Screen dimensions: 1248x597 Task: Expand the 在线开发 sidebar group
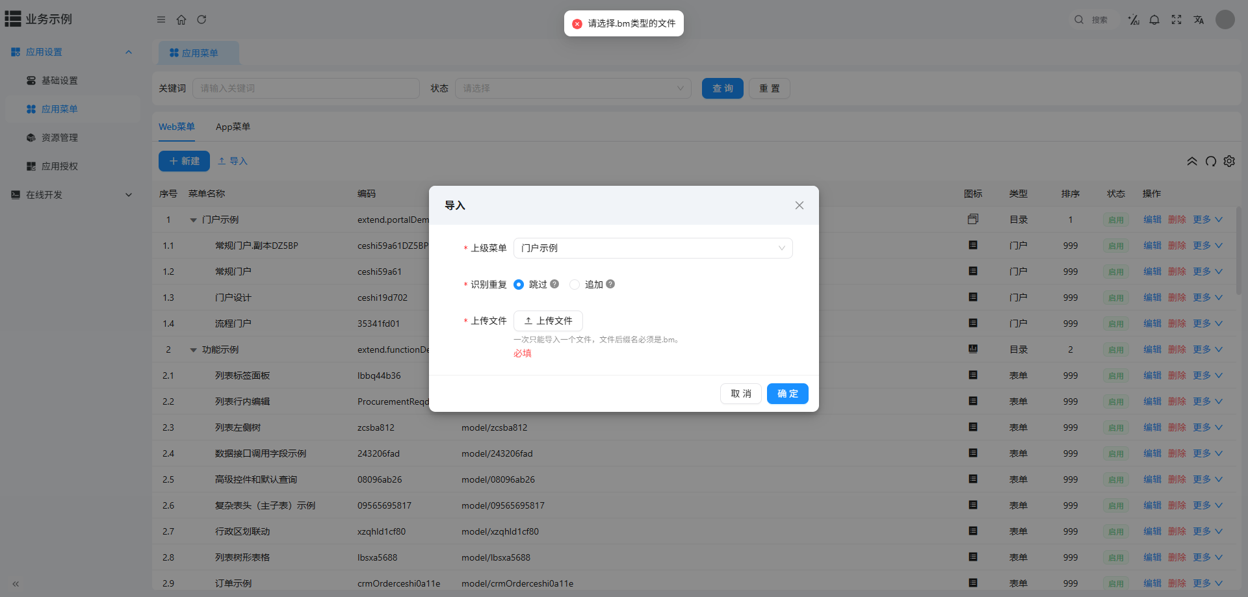(x=129, y=195)
